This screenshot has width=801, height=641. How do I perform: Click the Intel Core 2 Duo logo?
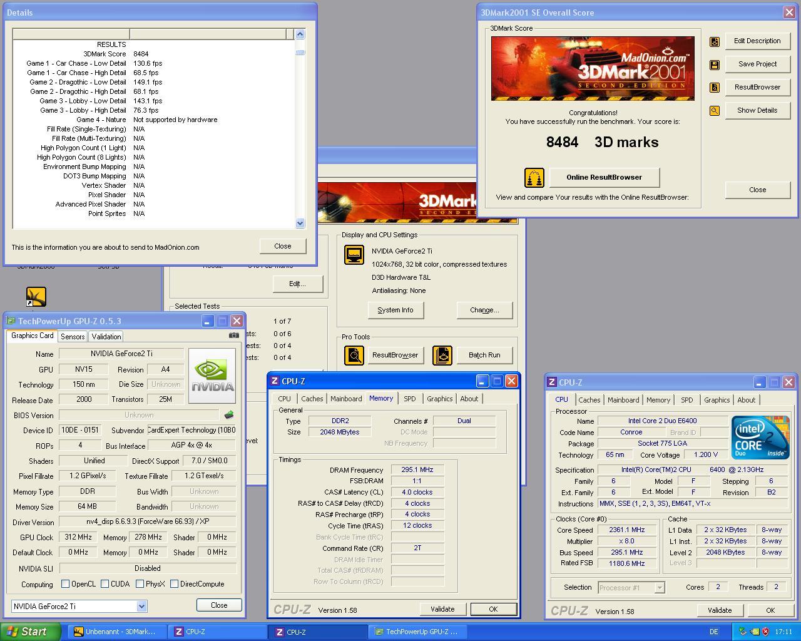click(760, 437)
